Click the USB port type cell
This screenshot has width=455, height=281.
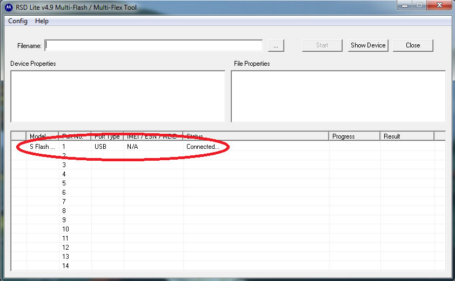101,147
